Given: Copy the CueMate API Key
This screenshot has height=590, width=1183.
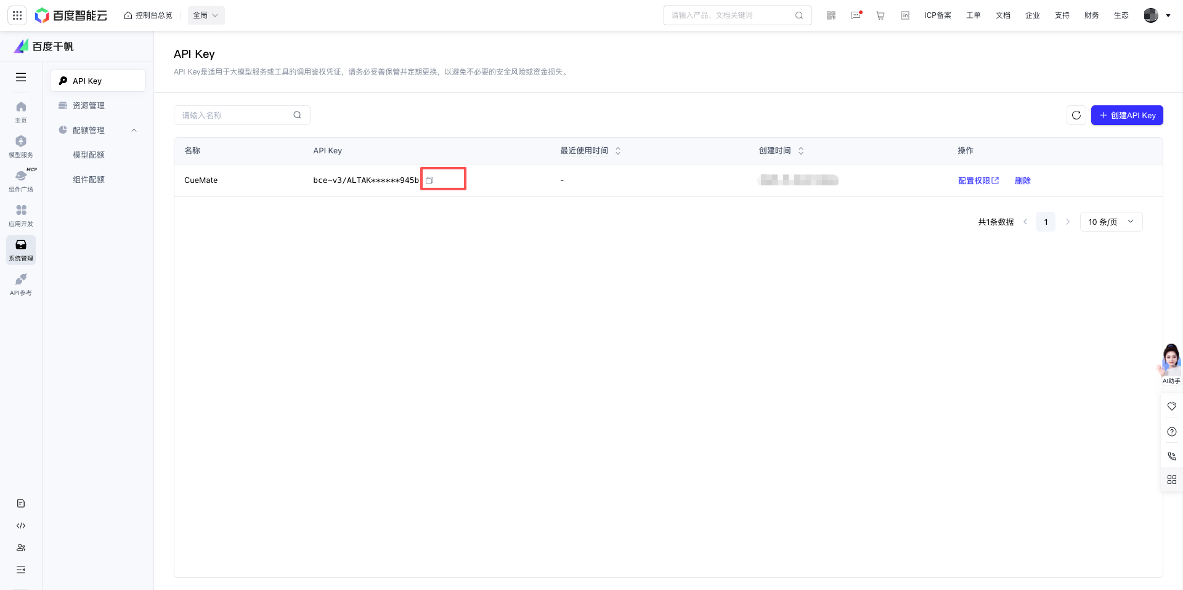Looking at the screenshot, I should [x=429, y=180].
